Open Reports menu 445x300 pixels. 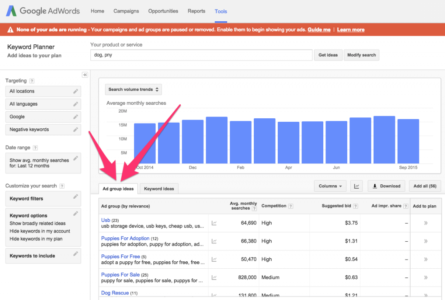click(x=196, y=11)
